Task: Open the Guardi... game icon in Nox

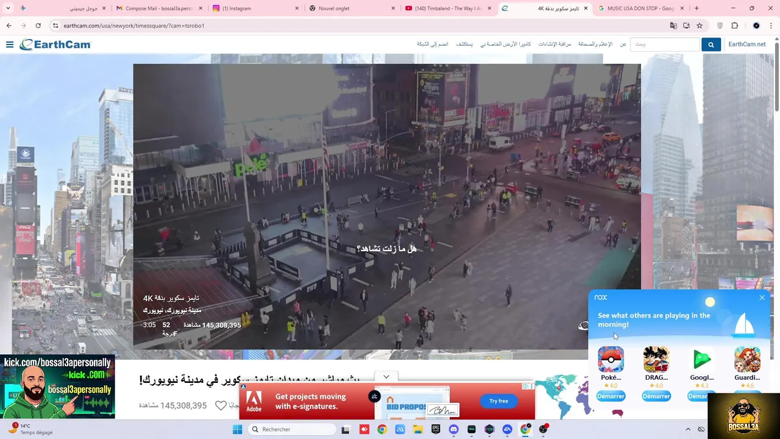Action: [x=747, y=359]
